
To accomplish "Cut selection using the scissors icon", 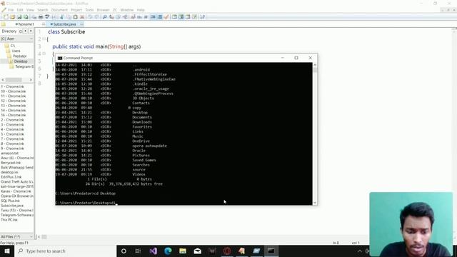I will [x=61, y=17].
